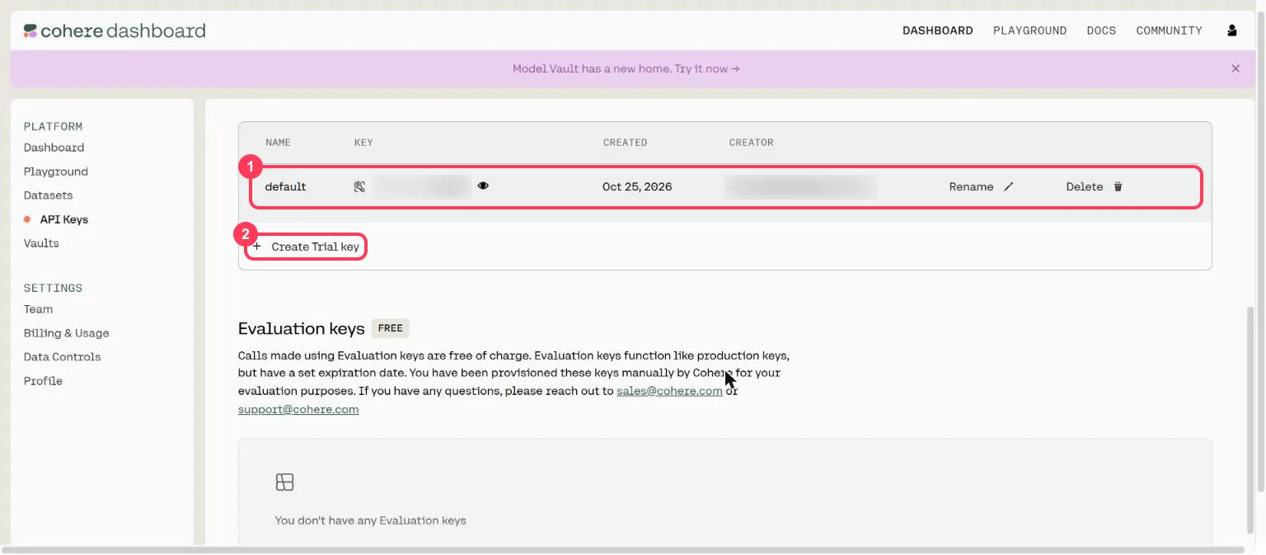This screenshot has width=1266, height=555.
Task: Click the horizontal scrollbar at the bottom
Action: (622, 550)
